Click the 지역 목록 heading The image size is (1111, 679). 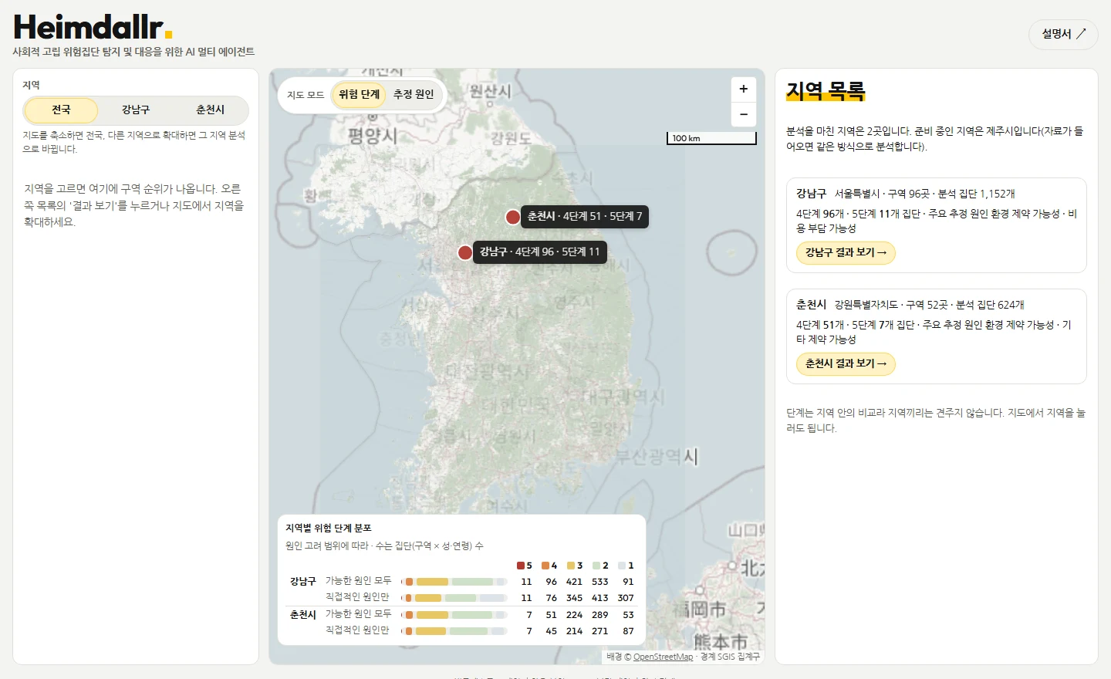pos(826,92)
